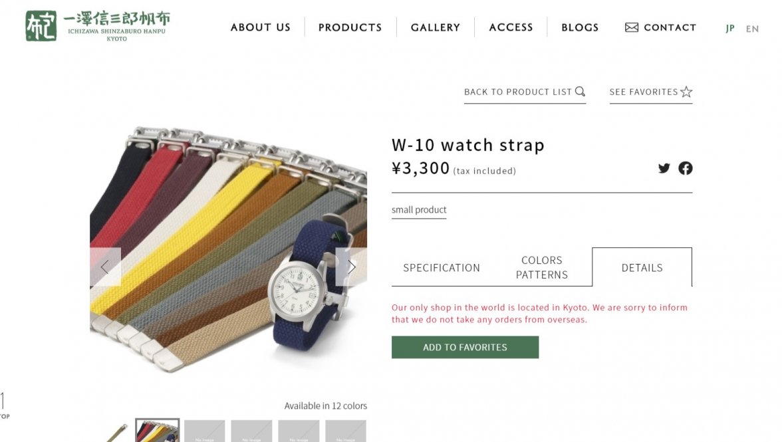782x442 pixels.
Task: Open the Blogs page
Action: pos(580,27)
